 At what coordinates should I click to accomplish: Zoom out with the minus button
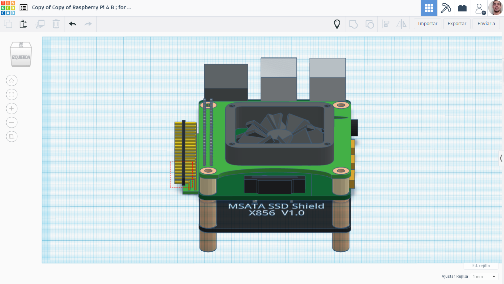point(11,122)
